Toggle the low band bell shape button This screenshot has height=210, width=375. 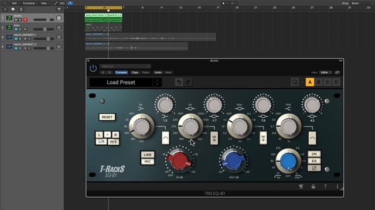tap(165, 138)
